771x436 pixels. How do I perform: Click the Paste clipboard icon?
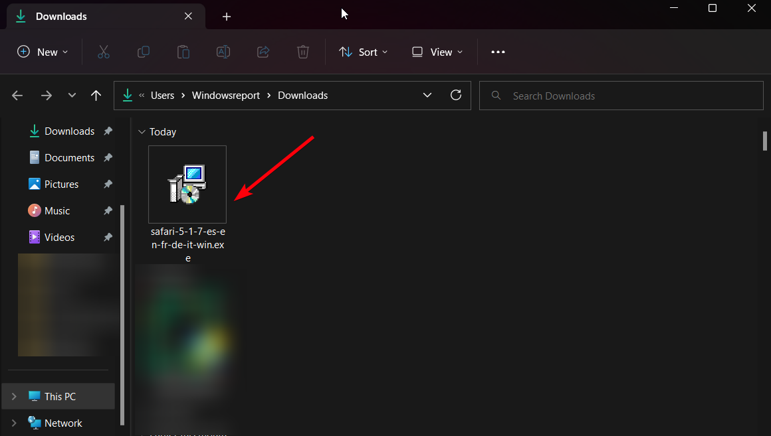(x=183, y=52)
